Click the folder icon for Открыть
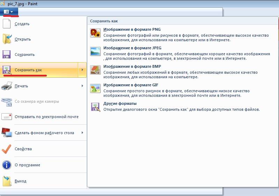The width and height of the screenshot is (279, 196). click(x=7, y=39)
